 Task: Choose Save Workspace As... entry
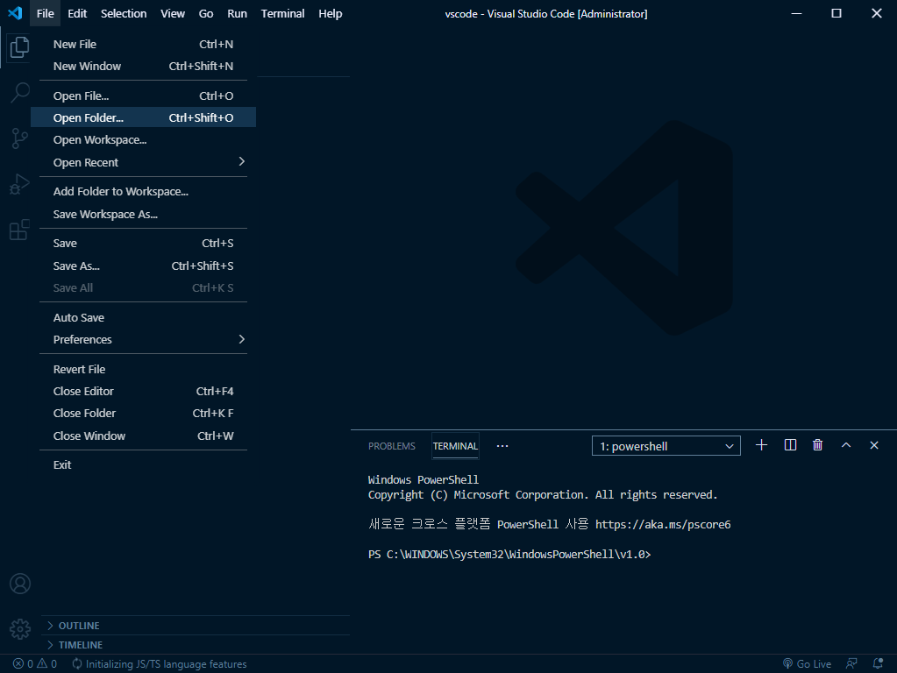point(143,215)
